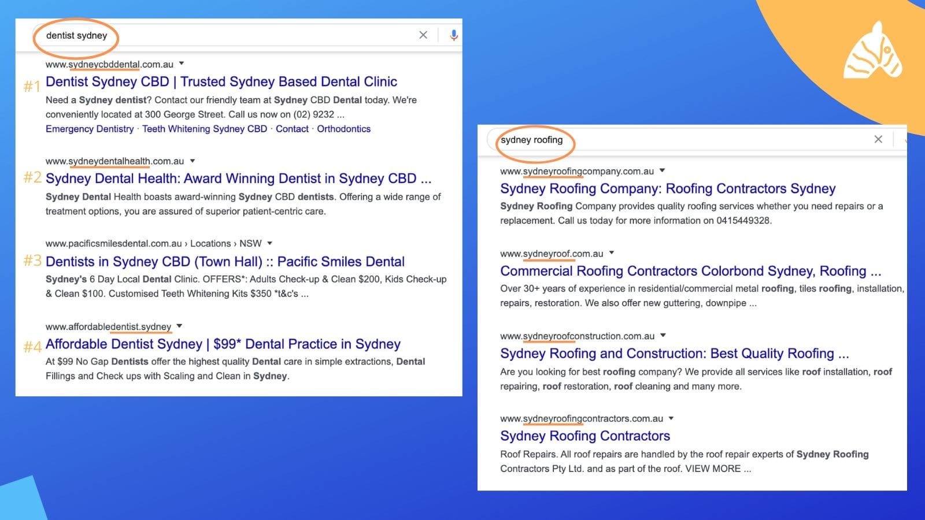925x520 pixels.
Task: Follow the 'Orthodontics' sitelink
Action: click(x=343, y=129)
